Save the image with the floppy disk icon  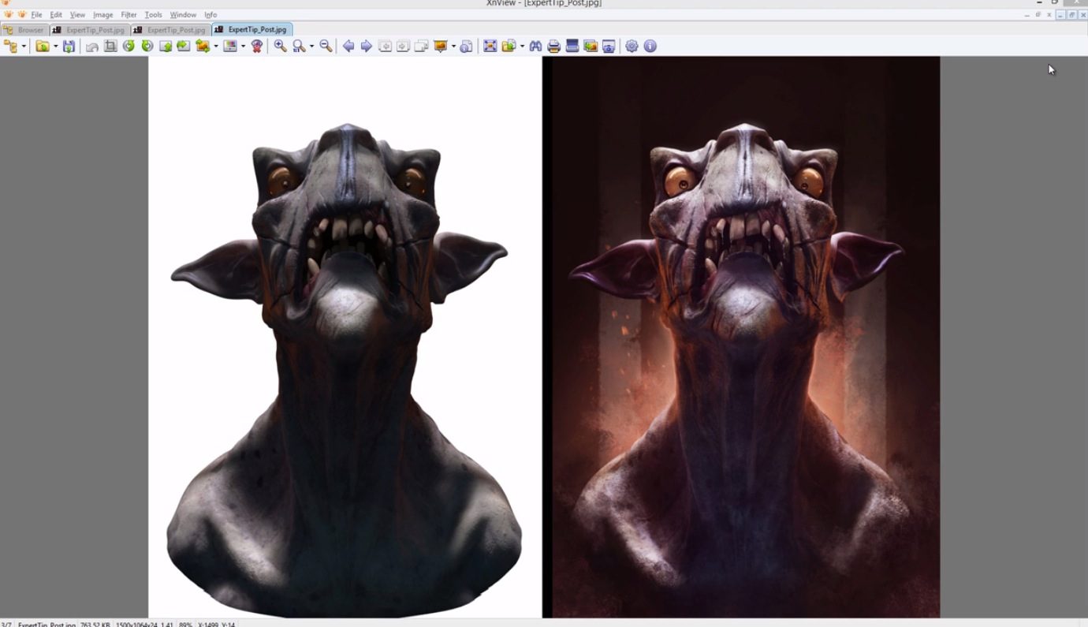click(69, 46)
